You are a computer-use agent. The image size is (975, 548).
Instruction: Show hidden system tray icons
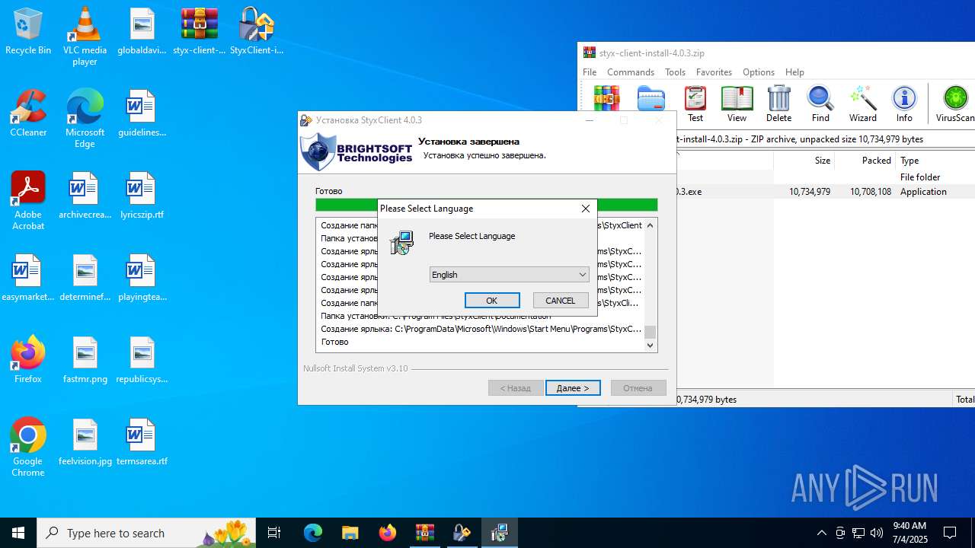[821, 533]
